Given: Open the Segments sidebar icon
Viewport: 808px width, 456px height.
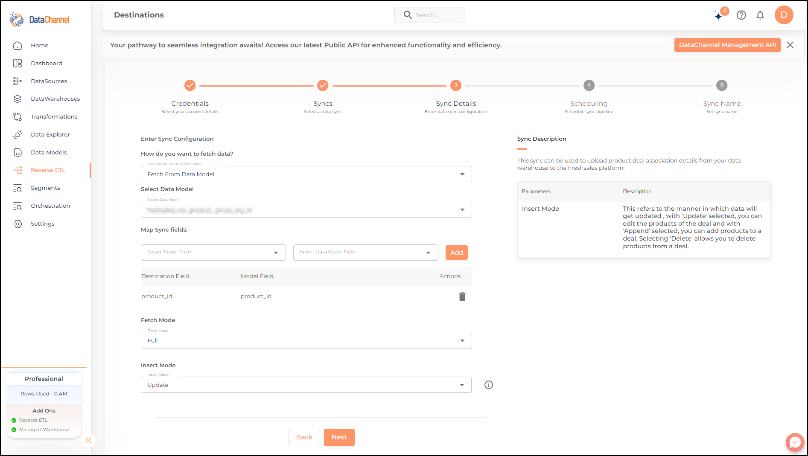Looking at the screenshot, I should tap(18, 188).
